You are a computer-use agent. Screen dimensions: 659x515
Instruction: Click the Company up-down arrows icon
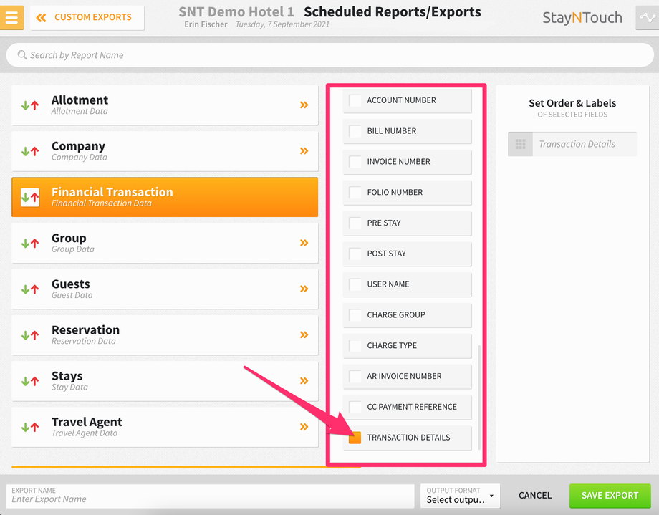[x=30, y=151]
